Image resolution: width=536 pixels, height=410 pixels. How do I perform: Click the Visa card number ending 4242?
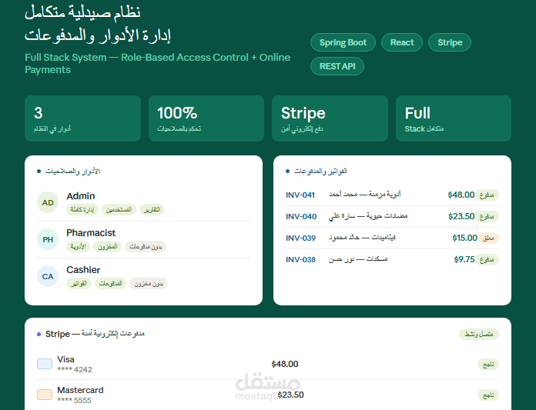75,369
